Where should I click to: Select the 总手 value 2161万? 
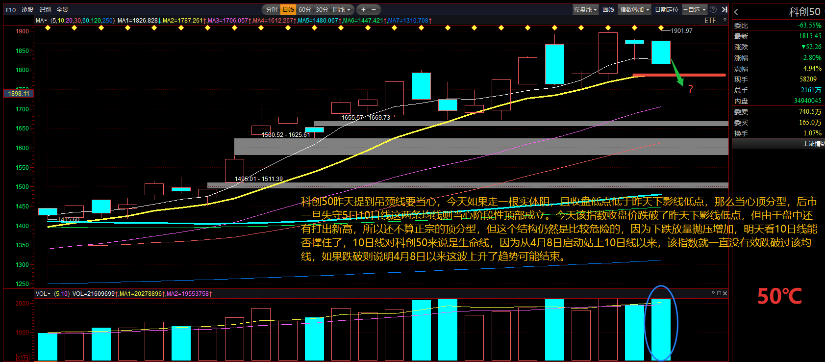[811, 90]
